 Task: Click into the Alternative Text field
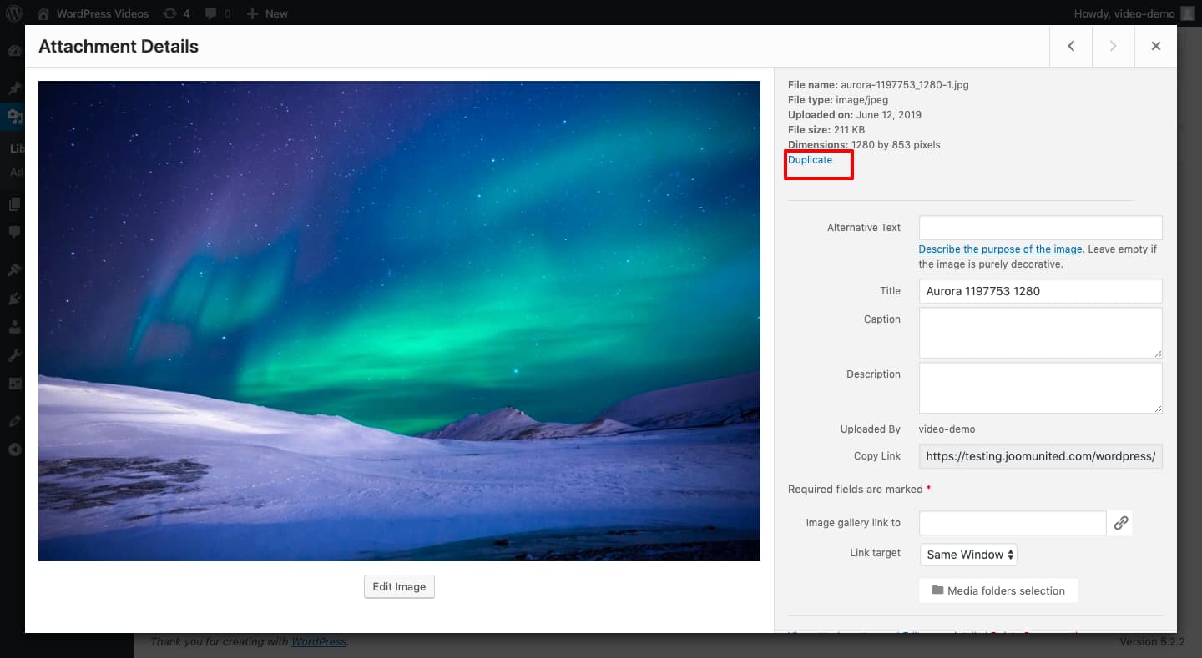(x=1040, y=228)
